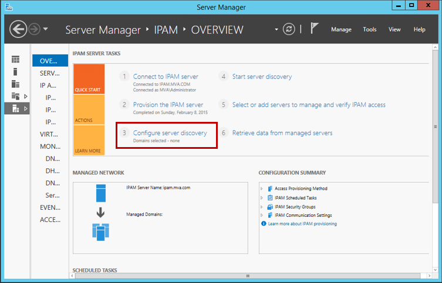The image size is (442, 283).
Task: Open the Notifications flag icon
Action: pyautogui.click(x=314, y=28)
